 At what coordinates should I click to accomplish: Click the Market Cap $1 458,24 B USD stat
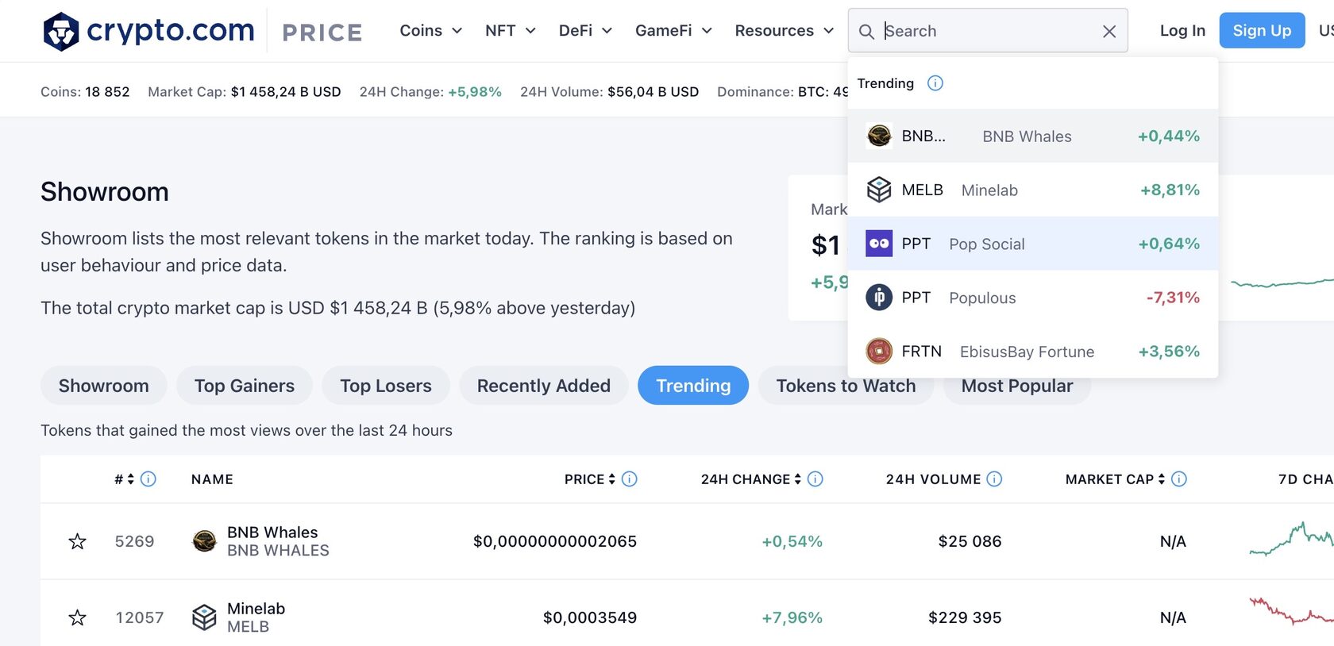pos(245,92)
